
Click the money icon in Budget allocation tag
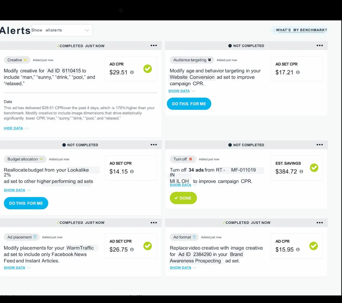click(41, 159)
